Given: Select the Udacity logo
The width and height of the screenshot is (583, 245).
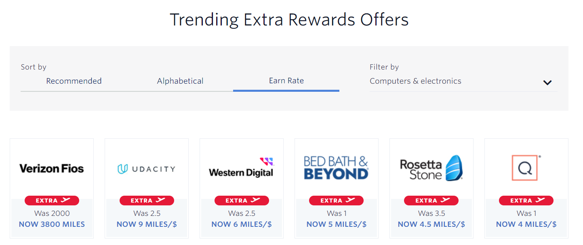Looking at the screenshot, I should click(x=146, y=169).
